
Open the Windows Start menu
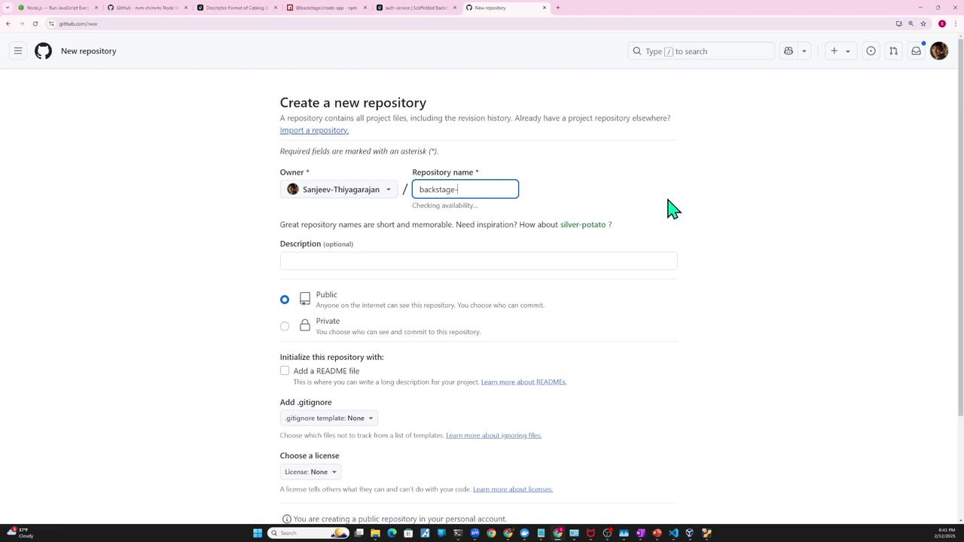coord(258,533)
